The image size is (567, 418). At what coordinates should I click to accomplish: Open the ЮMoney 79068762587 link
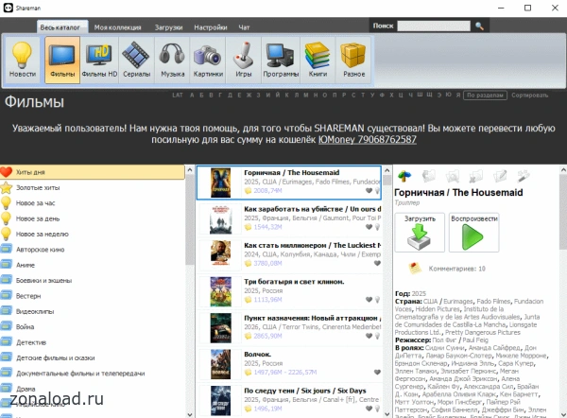pos(368,139)
